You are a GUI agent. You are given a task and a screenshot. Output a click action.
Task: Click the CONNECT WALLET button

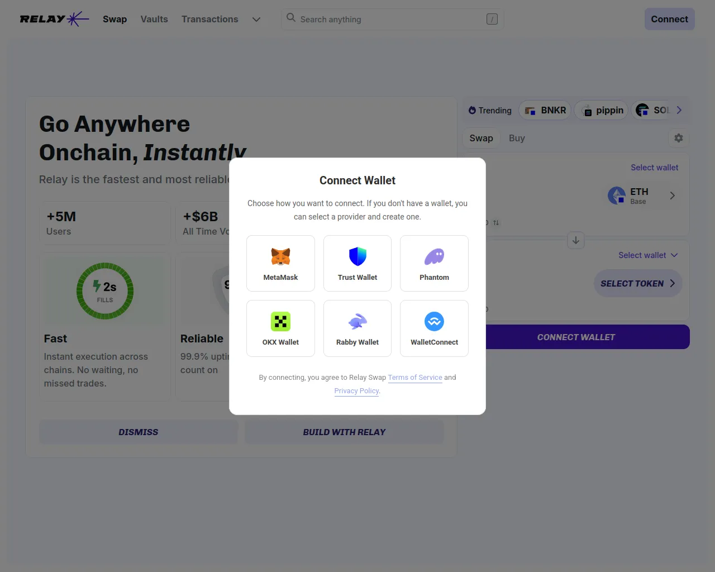click(576, 337)
